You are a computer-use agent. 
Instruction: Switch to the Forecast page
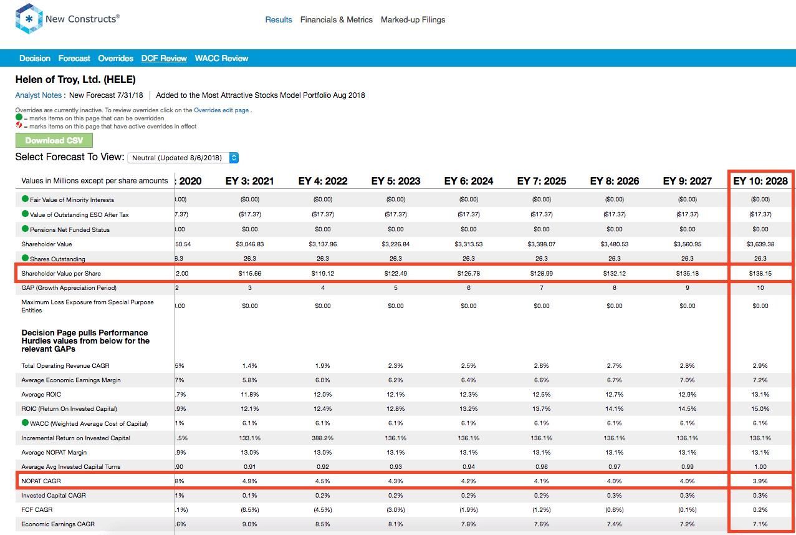[74, 59]
